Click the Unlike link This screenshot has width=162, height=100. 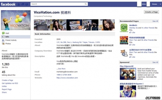click(4, 86)
